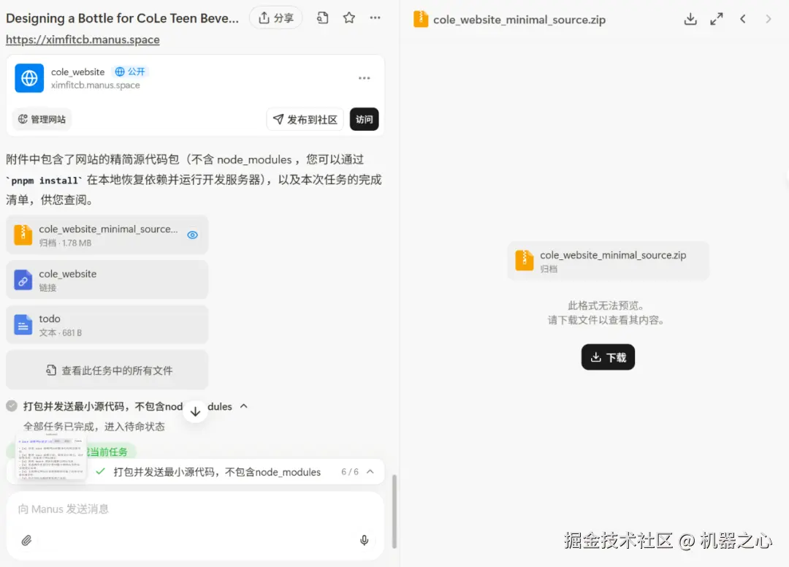Expand the preview panel to fullscreen

tap(717, 19)
